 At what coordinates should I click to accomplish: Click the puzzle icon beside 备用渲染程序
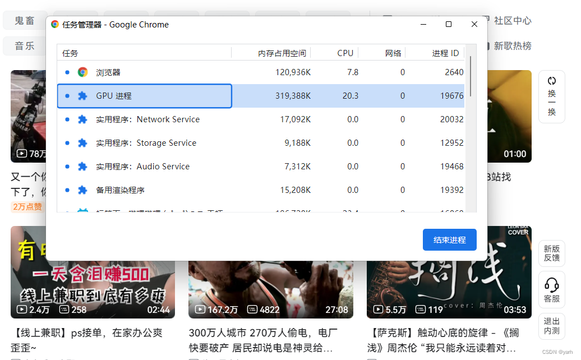point(82,190)
